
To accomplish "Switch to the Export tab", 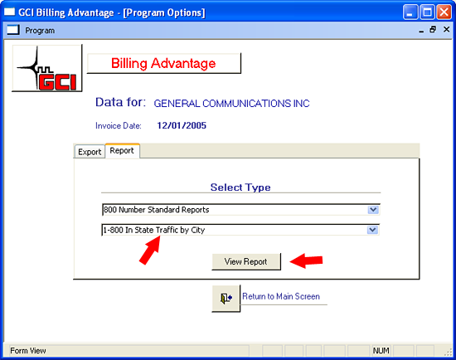I will 90,152.
